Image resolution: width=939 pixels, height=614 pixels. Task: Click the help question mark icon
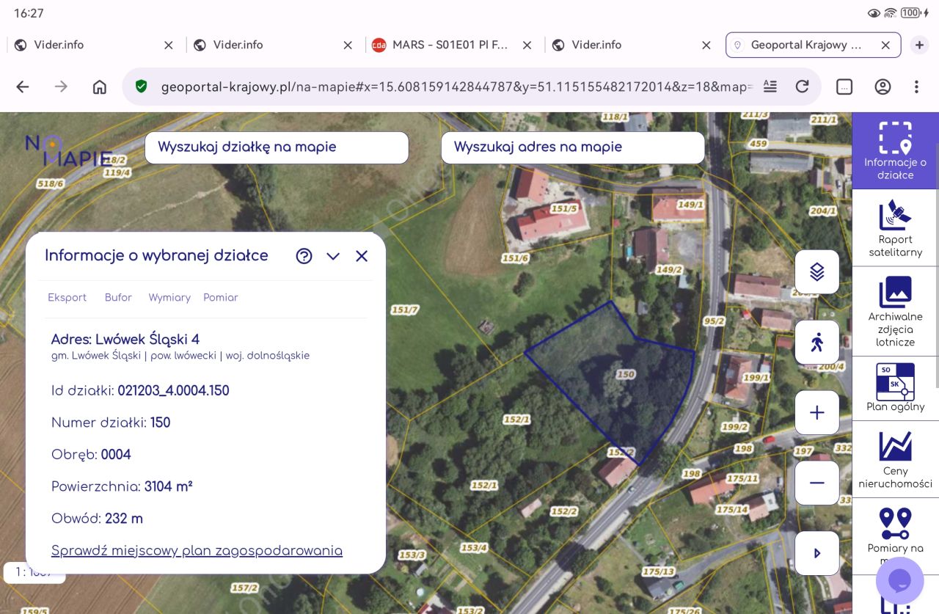pos(304,256)
